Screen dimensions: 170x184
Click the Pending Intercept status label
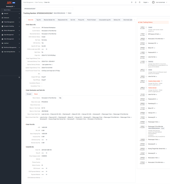tap(152, 88)
